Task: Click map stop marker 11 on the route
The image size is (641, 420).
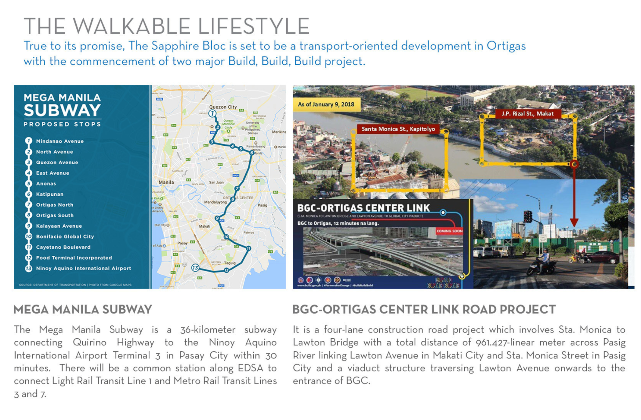Action: tap(248, 248)
